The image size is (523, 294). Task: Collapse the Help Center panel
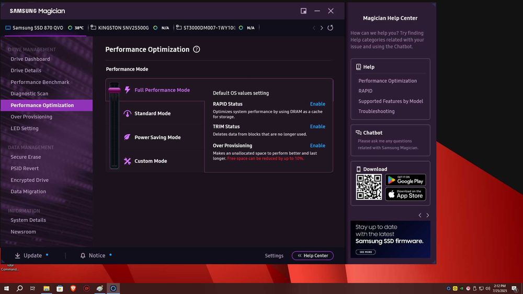312,256
